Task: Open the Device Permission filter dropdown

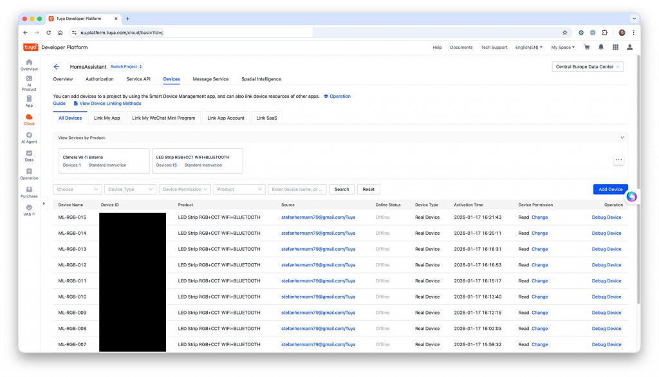Action: tap(185, 189)
